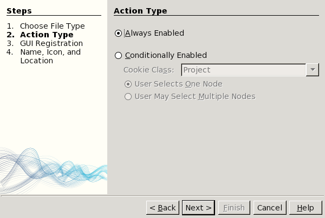Go to the previous step with Back
325x218 pixels.
[162, 208]
